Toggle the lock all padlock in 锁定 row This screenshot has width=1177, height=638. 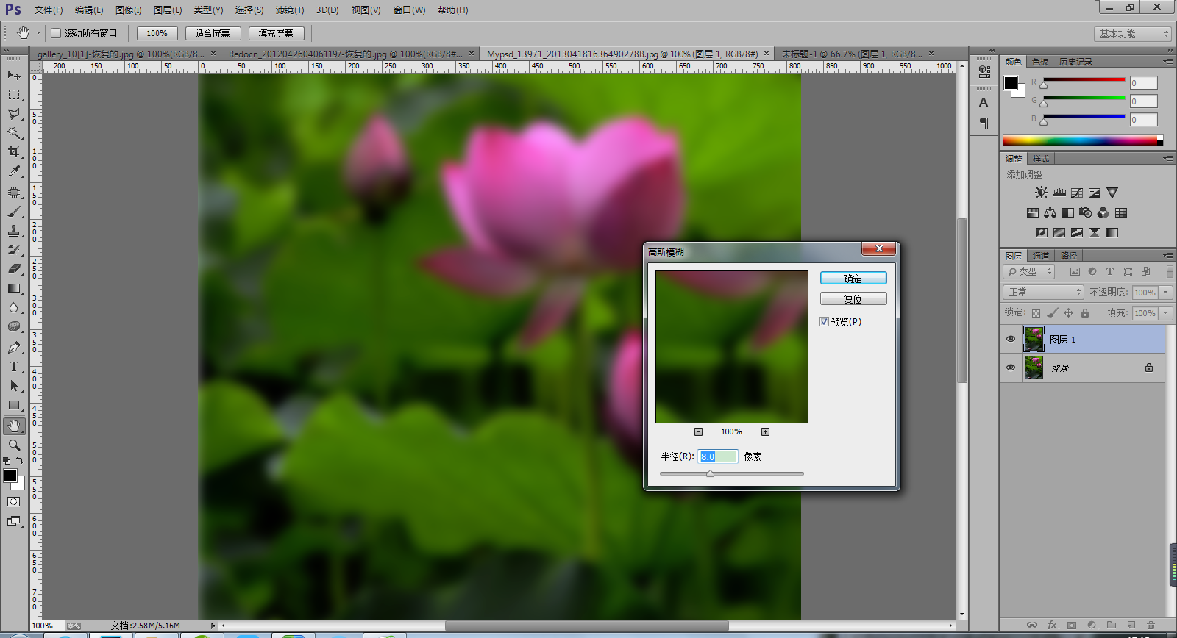pyautogui.click(x=1085, y=313)
